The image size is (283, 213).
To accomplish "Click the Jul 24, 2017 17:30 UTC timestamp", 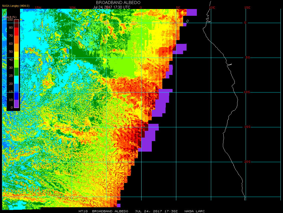I will [111, 7].
